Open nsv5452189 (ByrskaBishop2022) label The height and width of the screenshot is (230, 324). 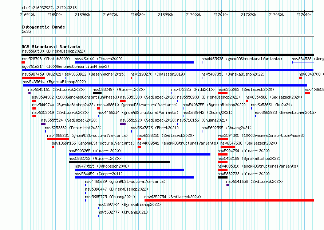coord(249,158)
